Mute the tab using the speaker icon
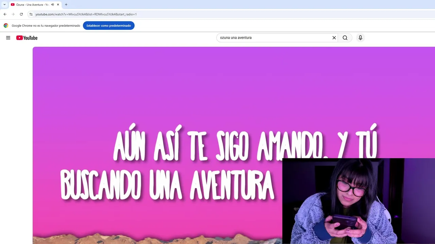This screenshot has width=435, height=244. 52,5
